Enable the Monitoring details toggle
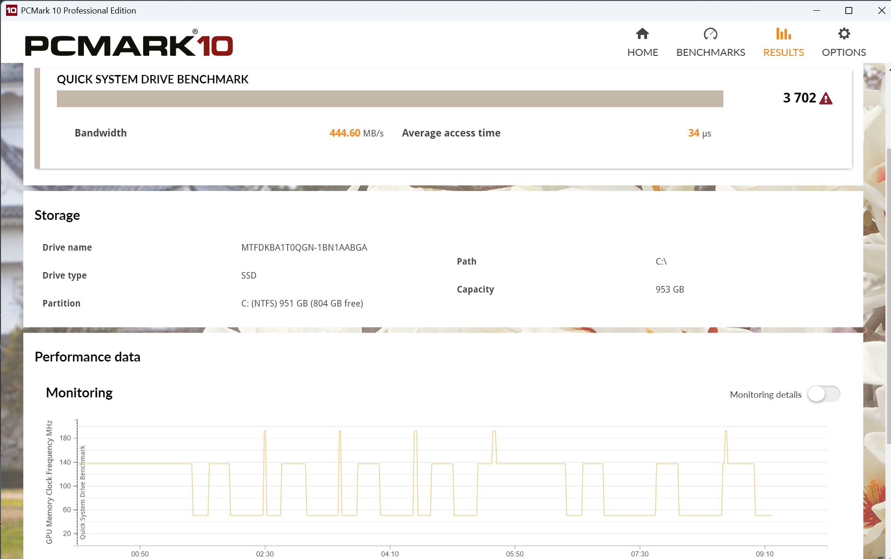This screenshot has height=559, width=891. pos(824,394)
